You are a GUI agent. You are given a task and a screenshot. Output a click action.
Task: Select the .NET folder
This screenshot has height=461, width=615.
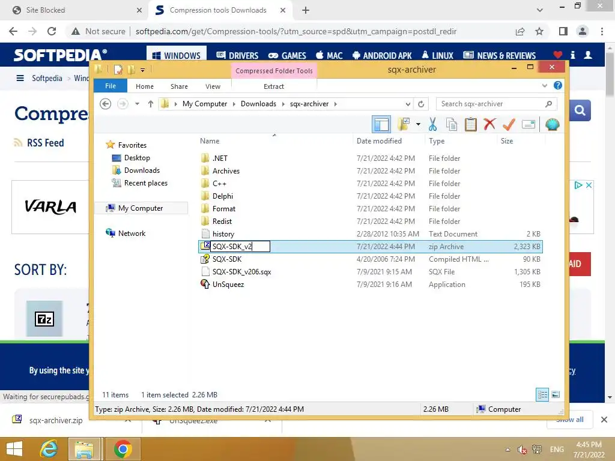[x=371, y=158]
